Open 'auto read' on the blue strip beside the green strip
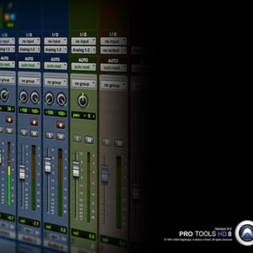Screen dimensions: 253x253 (56, 66)
